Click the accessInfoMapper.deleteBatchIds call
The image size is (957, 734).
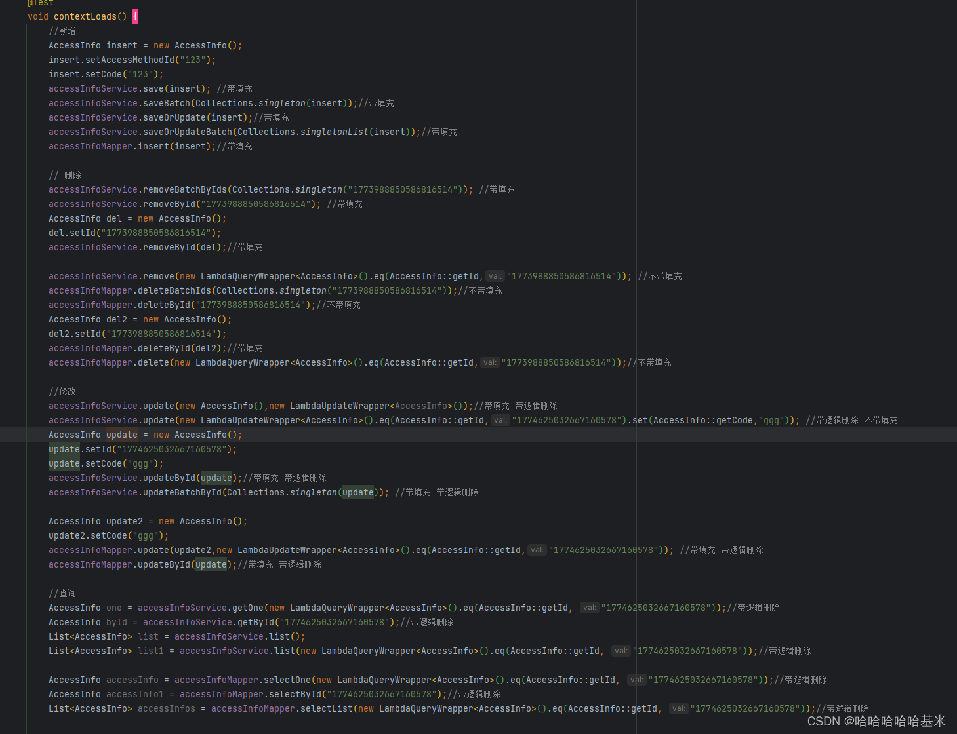[x=253, y=290]
